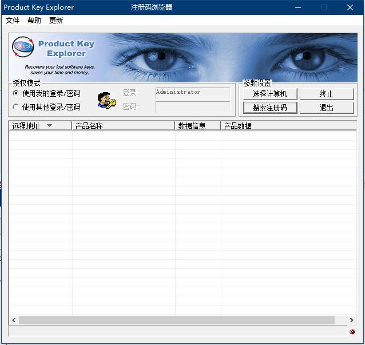The height and width of the screenshot is (345, 365).
Task: Close the Product Key Explorer window
Action: click(350, 7)
